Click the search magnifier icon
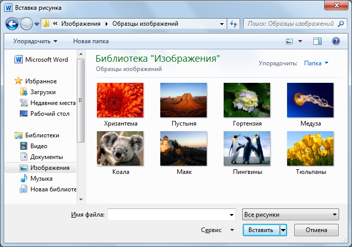 [341, 24]
